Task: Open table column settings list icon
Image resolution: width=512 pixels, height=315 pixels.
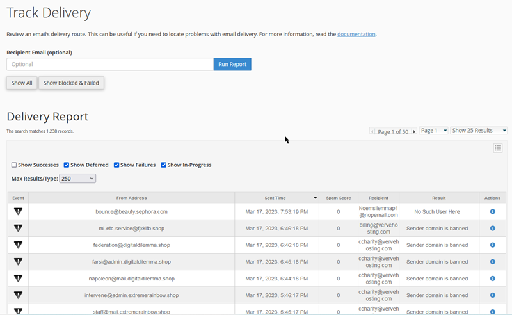Action: (498, 149)
